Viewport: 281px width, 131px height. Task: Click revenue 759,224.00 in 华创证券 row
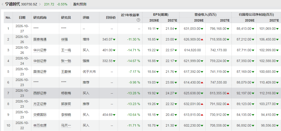(218, 61)
